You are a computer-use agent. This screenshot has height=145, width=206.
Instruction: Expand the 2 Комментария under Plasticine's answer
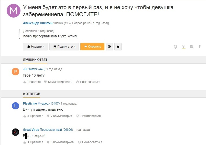(59, 116)
